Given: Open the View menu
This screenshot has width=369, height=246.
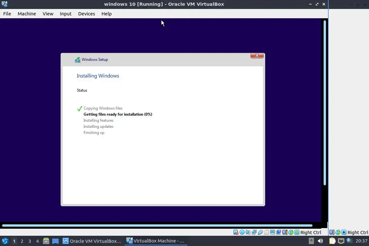Looking at the screenshot, I should pos(48,14).
